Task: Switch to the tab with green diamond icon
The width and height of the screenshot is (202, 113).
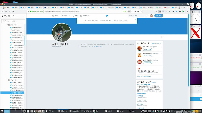Action: point(159,8)
